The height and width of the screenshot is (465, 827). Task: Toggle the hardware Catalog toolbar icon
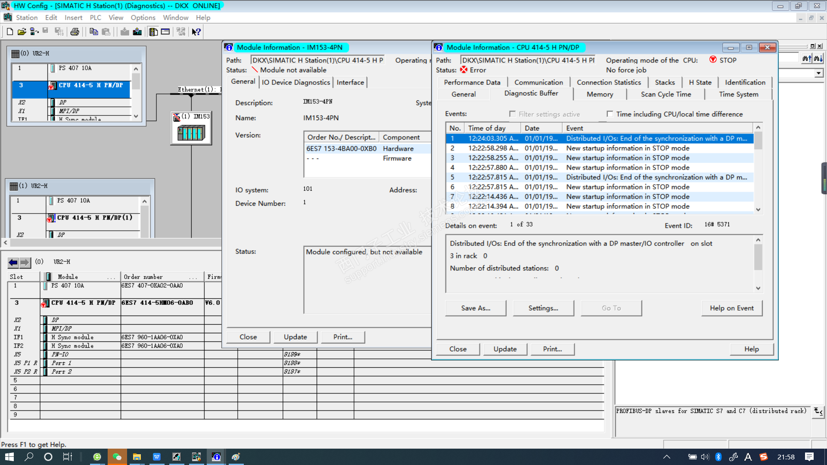153,32
